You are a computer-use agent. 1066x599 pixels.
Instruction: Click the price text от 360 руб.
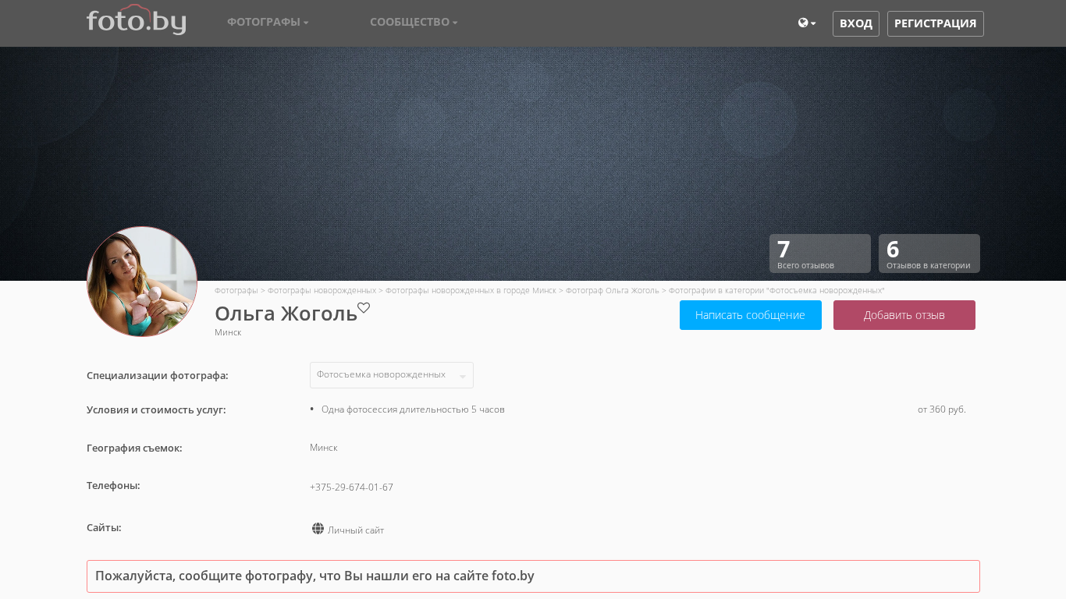point(942,409)
